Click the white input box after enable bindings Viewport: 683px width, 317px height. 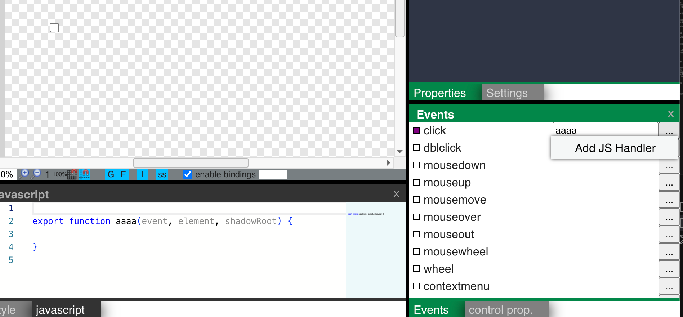(273, 174)
